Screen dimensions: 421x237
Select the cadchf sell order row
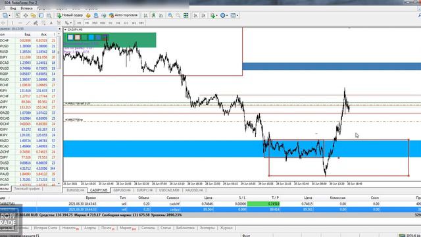coord(210,204)
